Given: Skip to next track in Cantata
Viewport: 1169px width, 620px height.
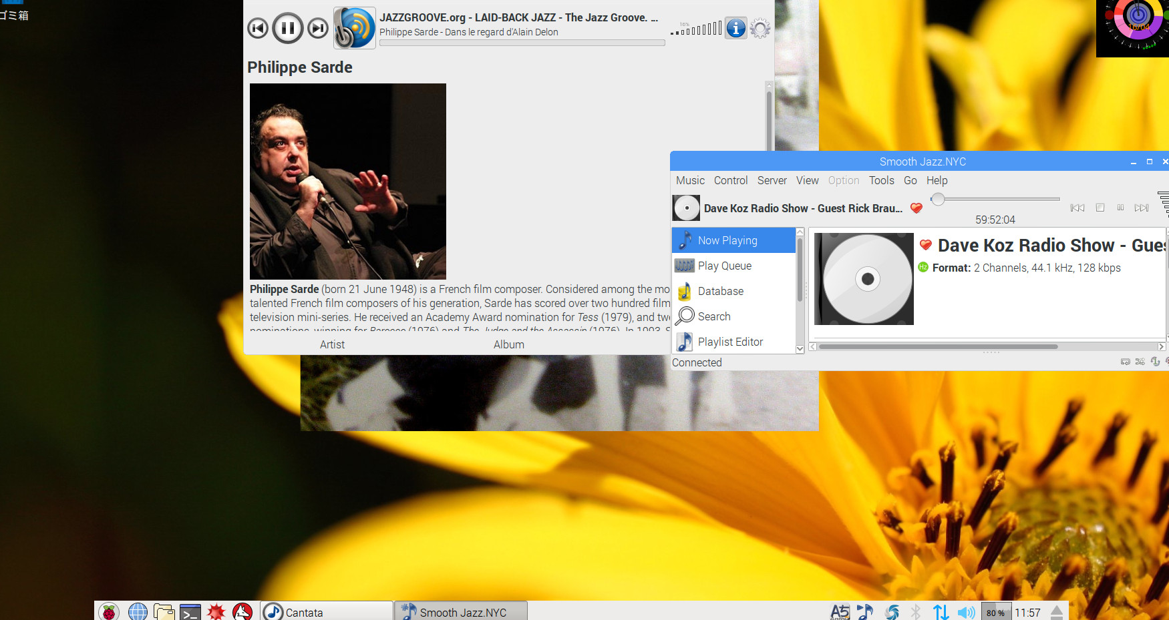Looking at the screenshot, I should [318, 28].
